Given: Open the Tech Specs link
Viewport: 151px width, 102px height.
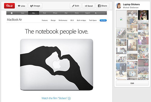Looking at the screenshot, I should point(93,20).
